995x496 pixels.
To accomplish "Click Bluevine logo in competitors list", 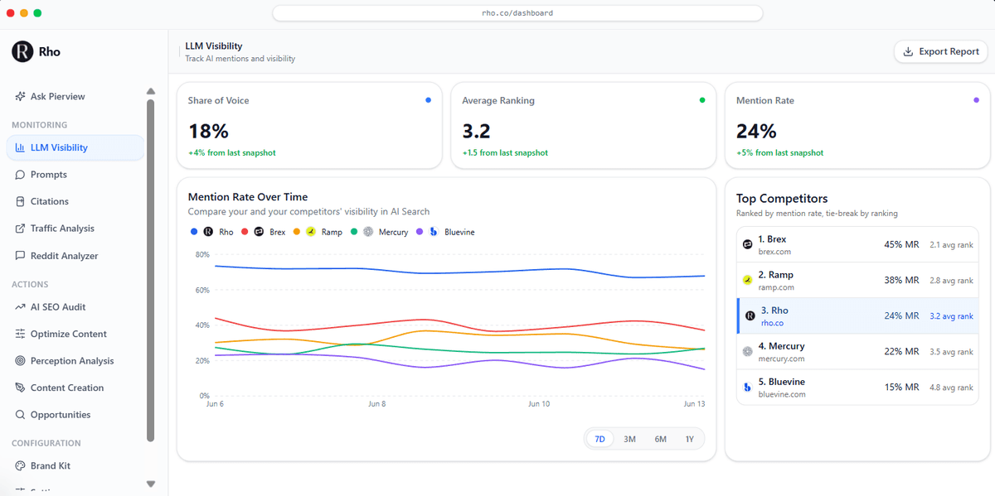I will pos(748,387).
